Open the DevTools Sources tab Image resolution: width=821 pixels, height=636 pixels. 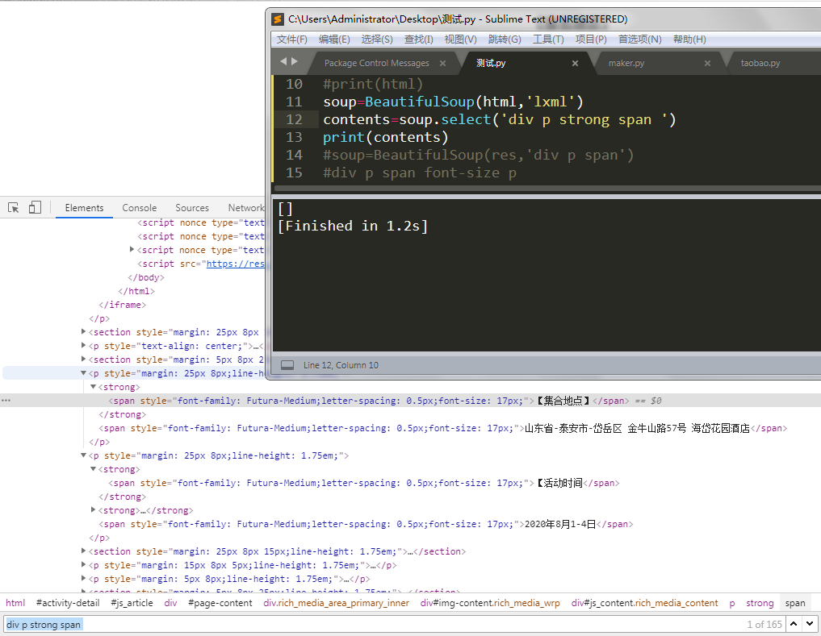[x=191, y=208]
